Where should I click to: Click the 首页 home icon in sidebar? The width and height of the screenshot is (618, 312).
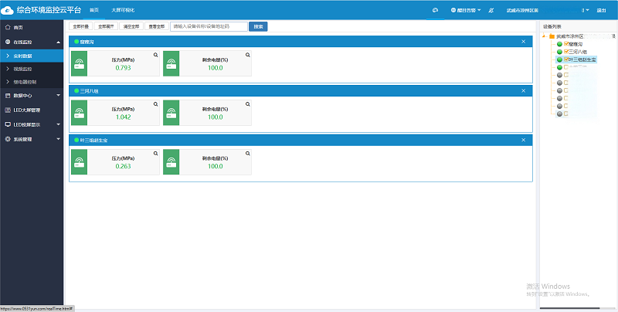(x=8, y=27)
